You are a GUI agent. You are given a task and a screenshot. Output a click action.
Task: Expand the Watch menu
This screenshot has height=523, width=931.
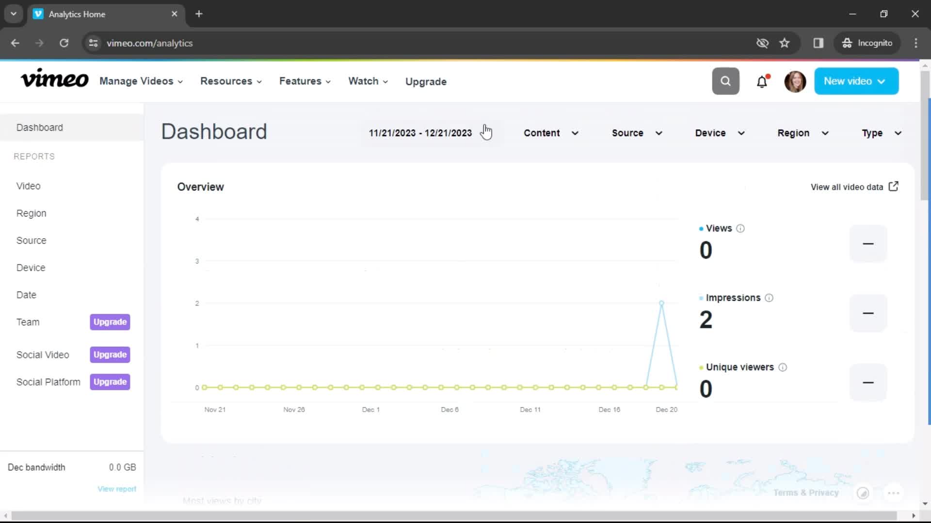(x=368, y=81)
